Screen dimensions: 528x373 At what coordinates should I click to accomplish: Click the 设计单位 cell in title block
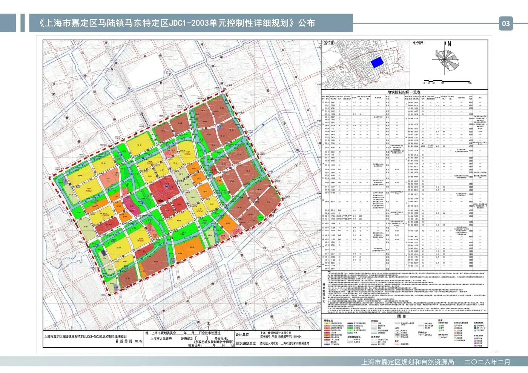[x=243, y=335]
